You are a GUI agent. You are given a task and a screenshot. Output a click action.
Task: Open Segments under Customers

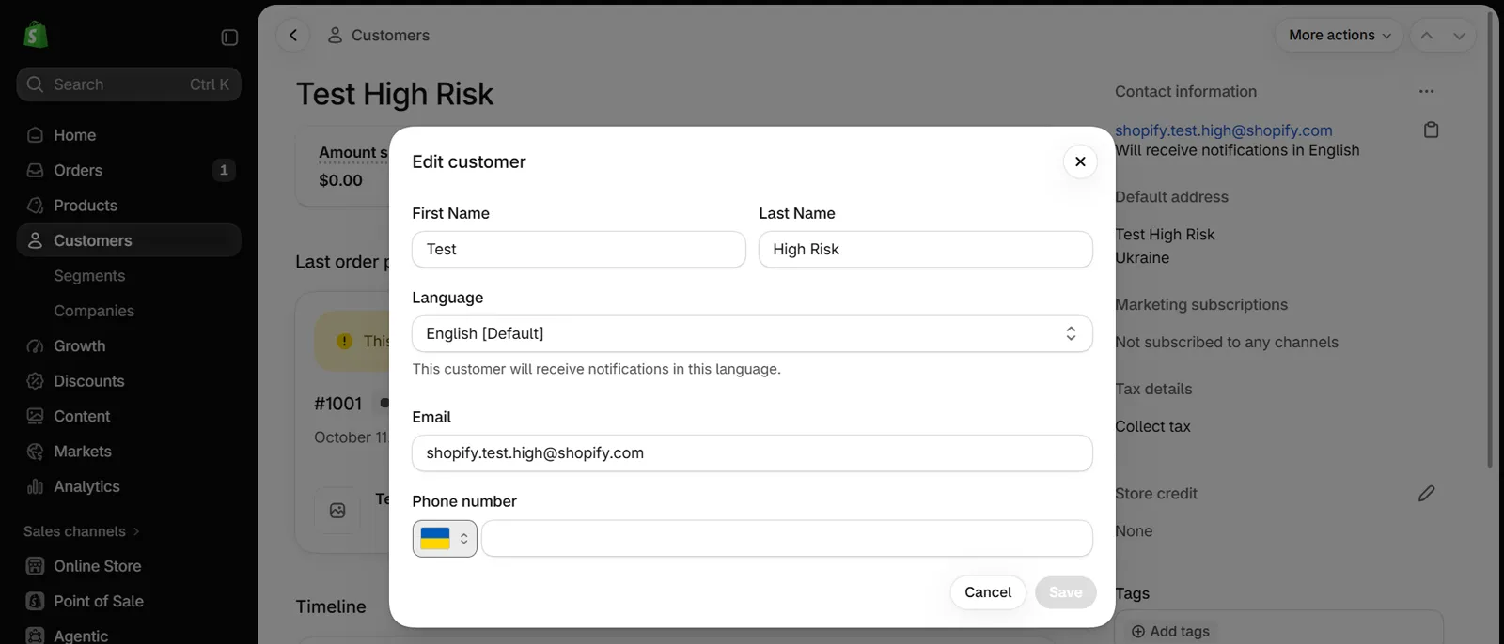(x=89, y=276)
